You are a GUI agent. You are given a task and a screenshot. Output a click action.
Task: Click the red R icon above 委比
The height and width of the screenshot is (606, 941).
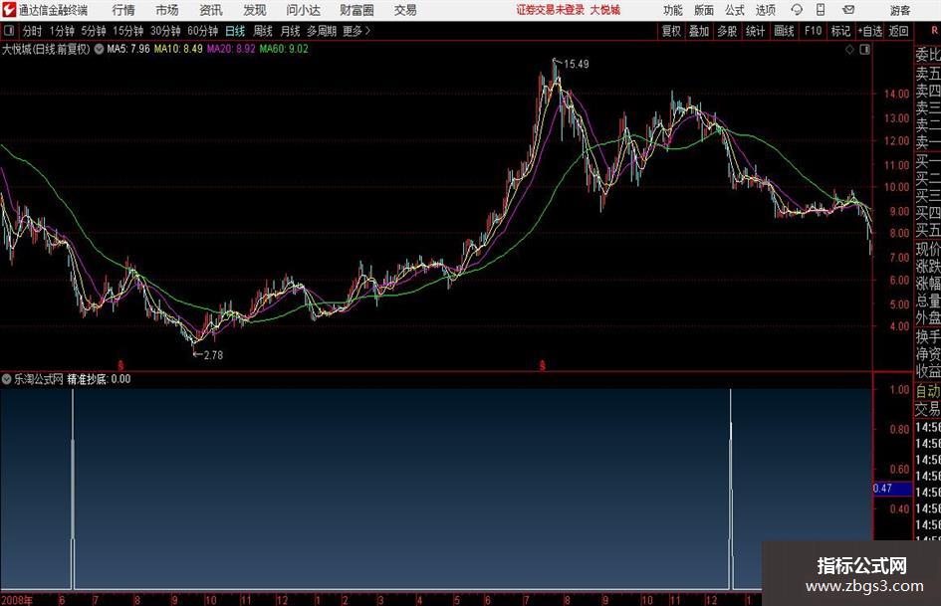[935, 31]
